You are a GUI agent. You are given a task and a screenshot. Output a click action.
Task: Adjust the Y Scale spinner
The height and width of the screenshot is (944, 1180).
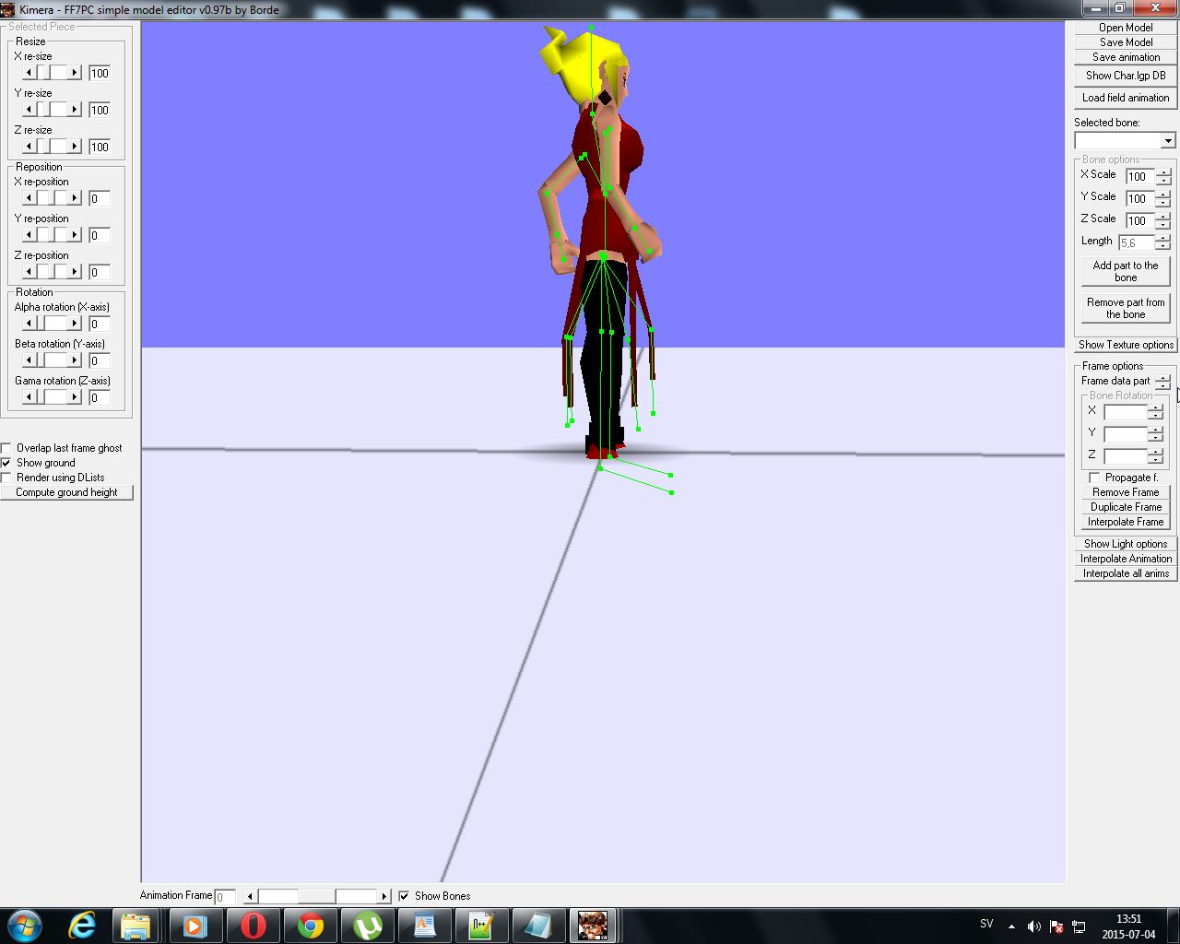(x=1163, y=198)
